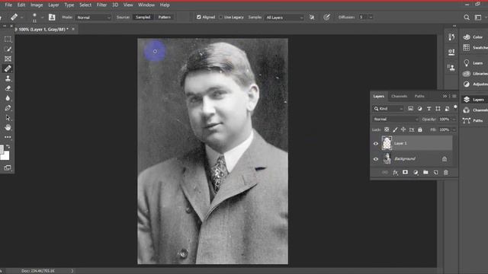Open the File menu
488x274 pixels.
coord(8,5)
